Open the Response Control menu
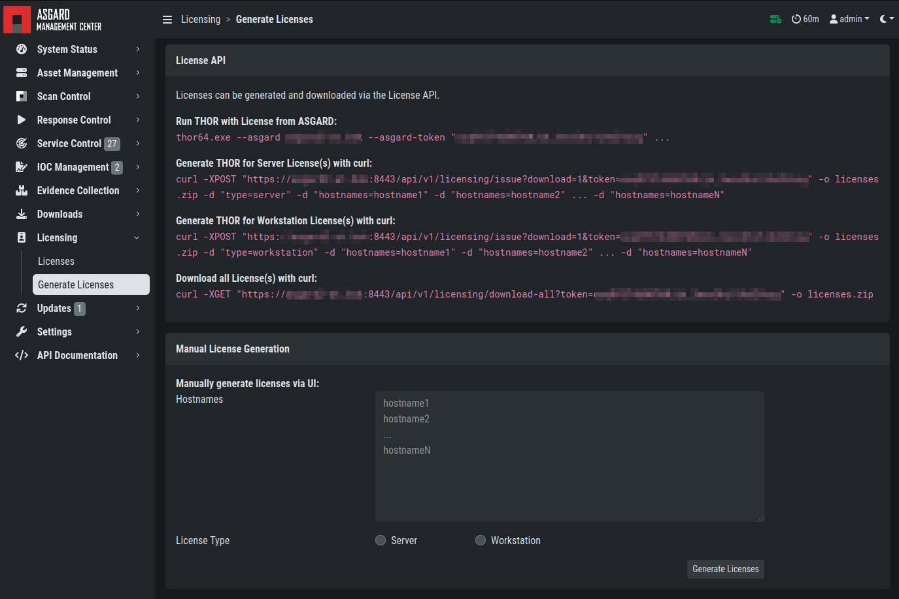 pos(78,120)
